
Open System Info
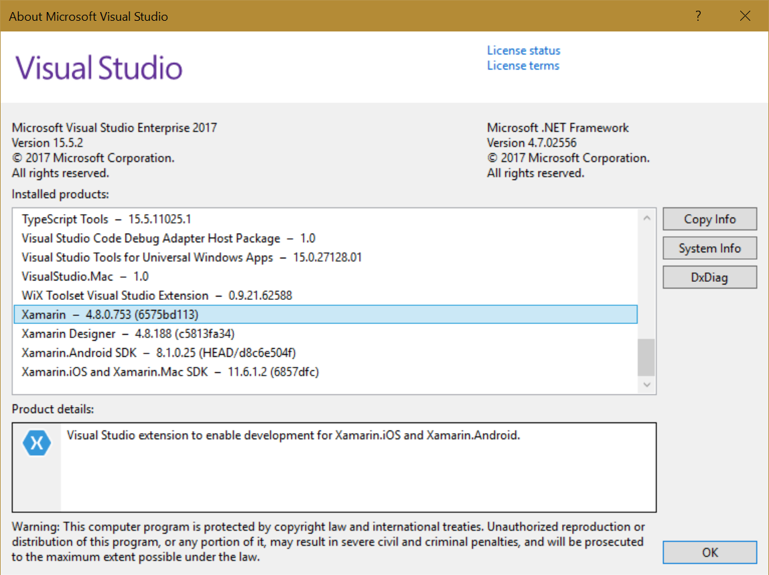pyautogui.click(x=709, y=248)
